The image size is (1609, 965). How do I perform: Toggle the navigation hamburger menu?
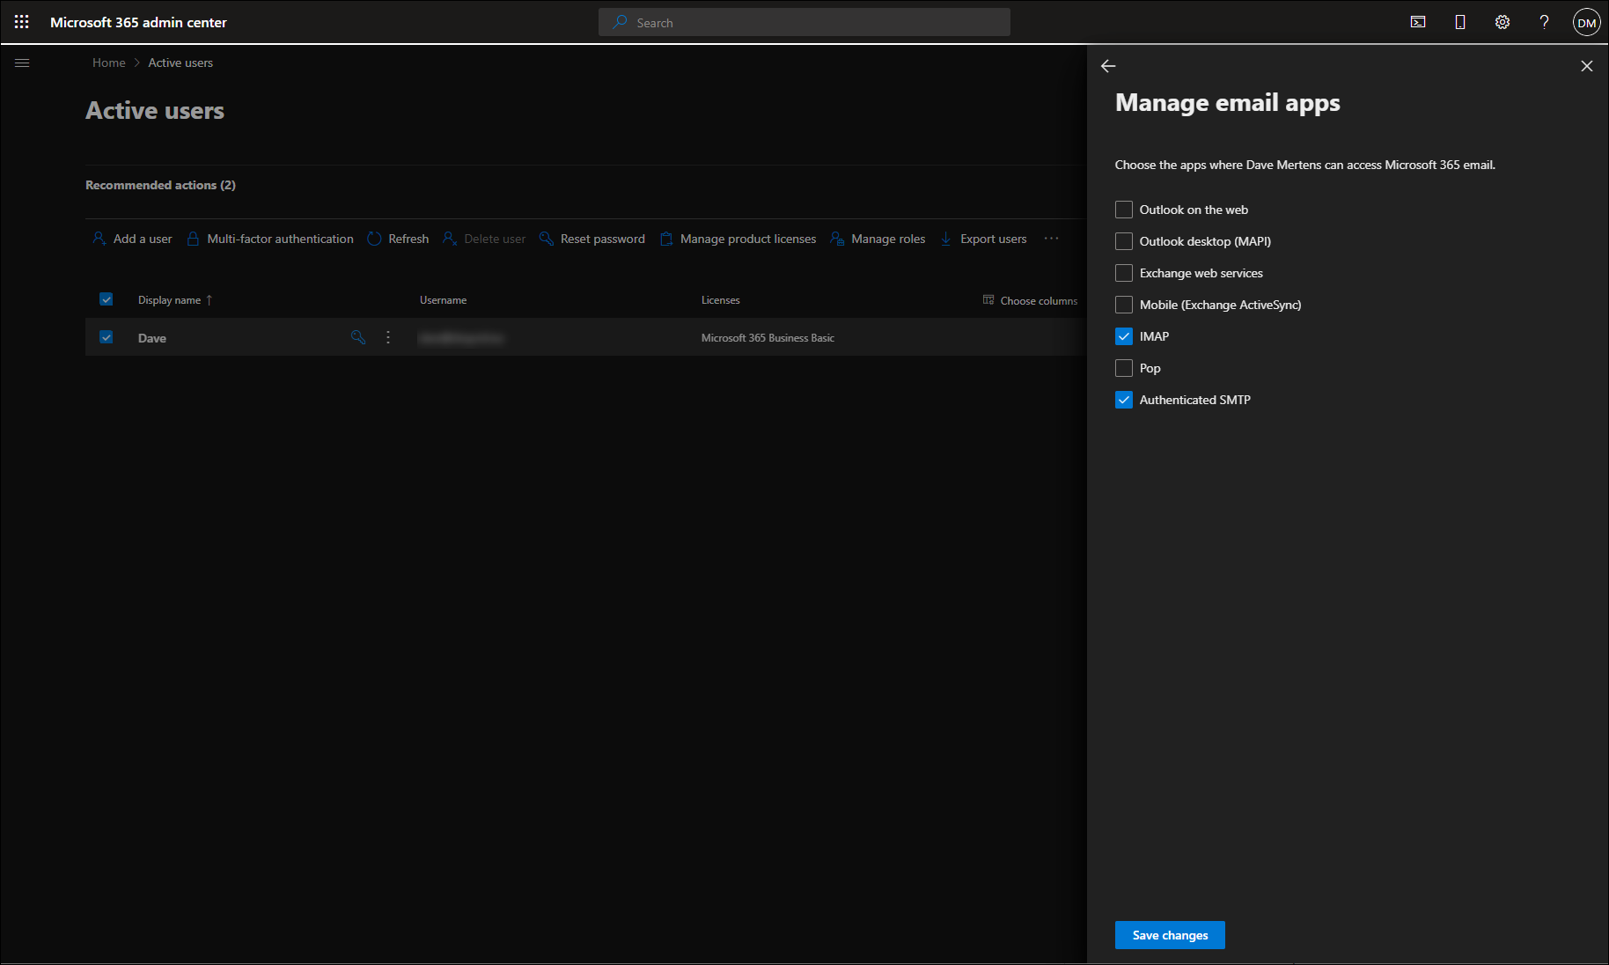pyautogui.click(x=23, y=63)
